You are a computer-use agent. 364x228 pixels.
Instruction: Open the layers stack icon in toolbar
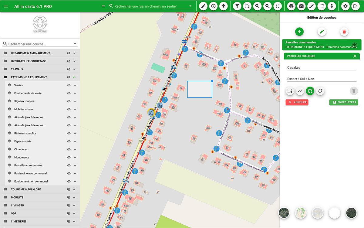pyautogui.click(x=224, y=6)
